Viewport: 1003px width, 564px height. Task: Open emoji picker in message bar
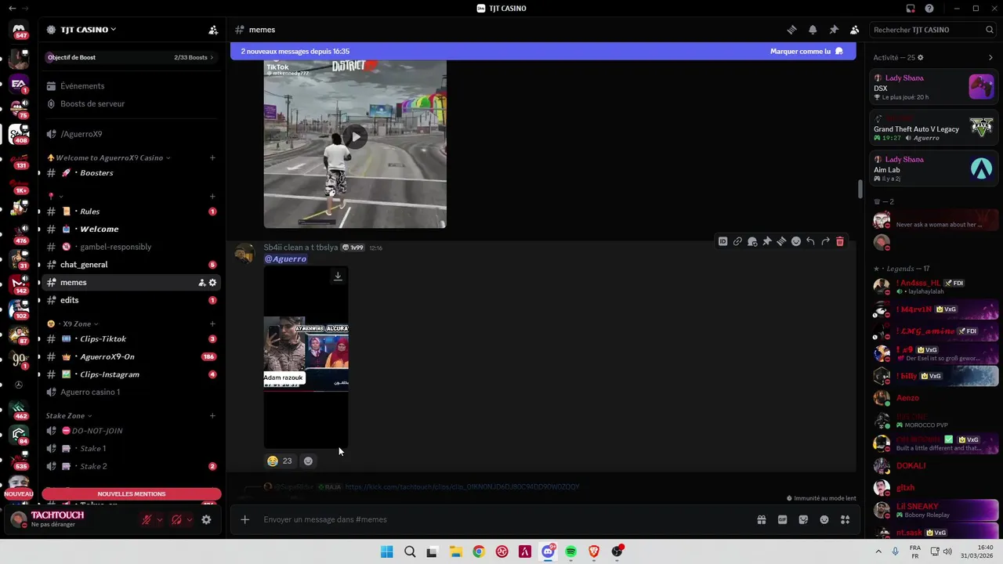pyautogui.click(x=824, y=519)
